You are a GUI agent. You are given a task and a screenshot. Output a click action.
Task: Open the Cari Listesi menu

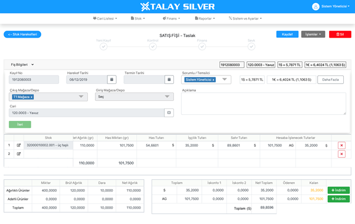pyautogui.click(x=105, y=18)
